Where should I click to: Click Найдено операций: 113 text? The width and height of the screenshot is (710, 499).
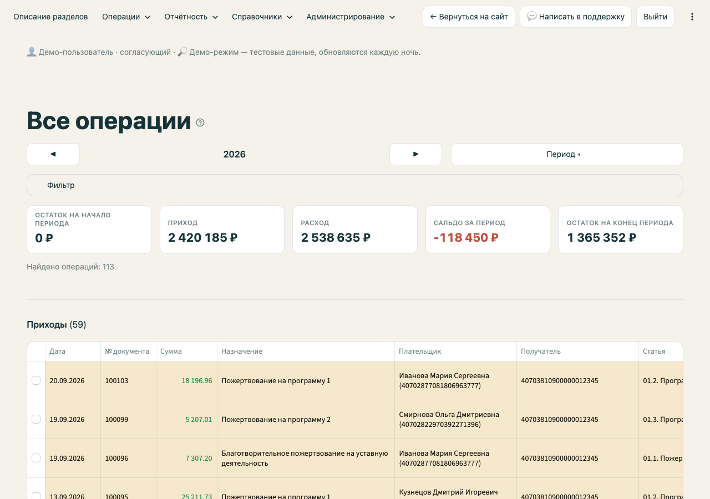(70, 267)
